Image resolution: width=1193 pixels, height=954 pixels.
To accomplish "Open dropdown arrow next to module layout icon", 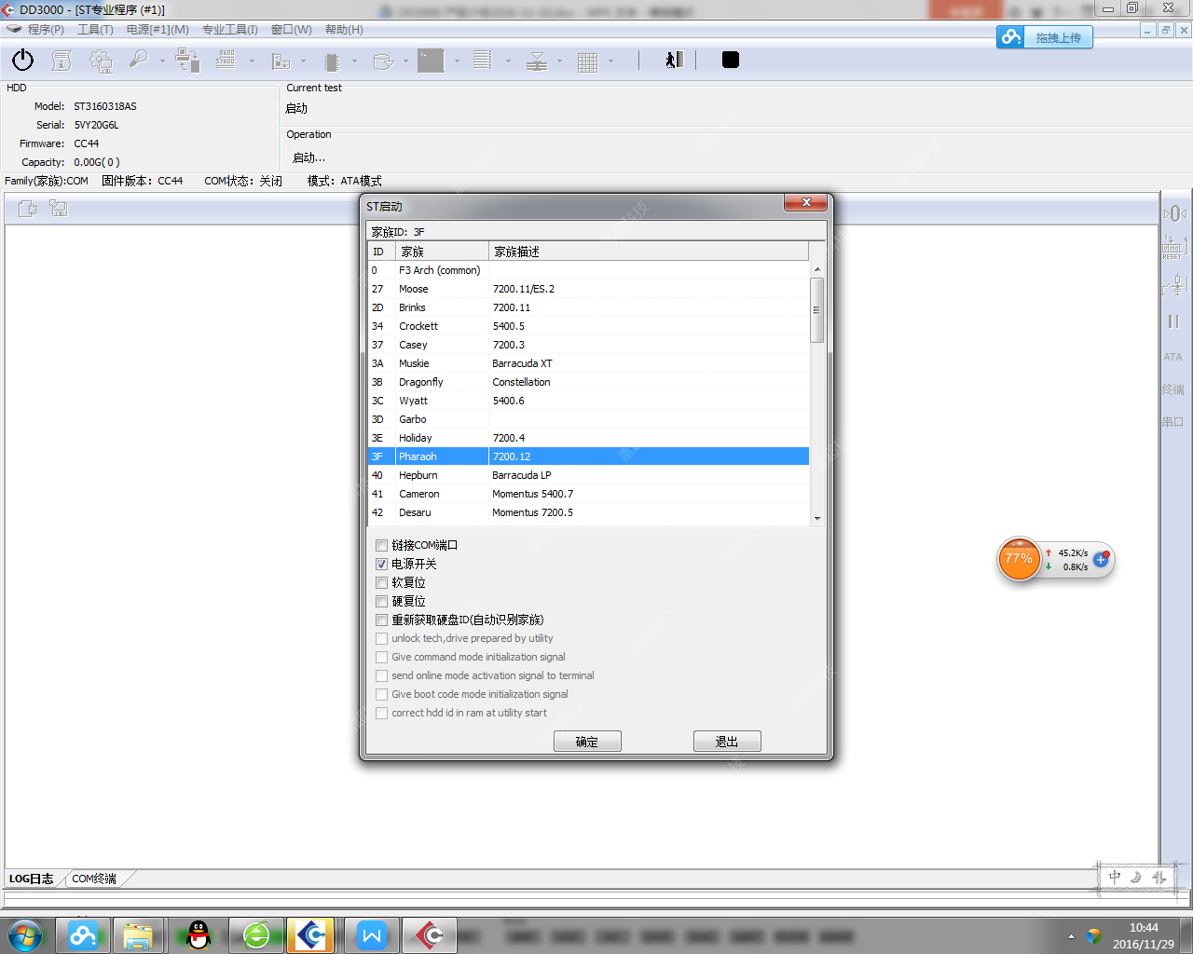I will point(303,61).
